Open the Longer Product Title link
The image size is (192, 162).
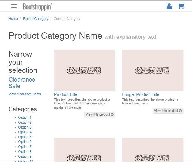pyautogui.click(x=141, y=95)
